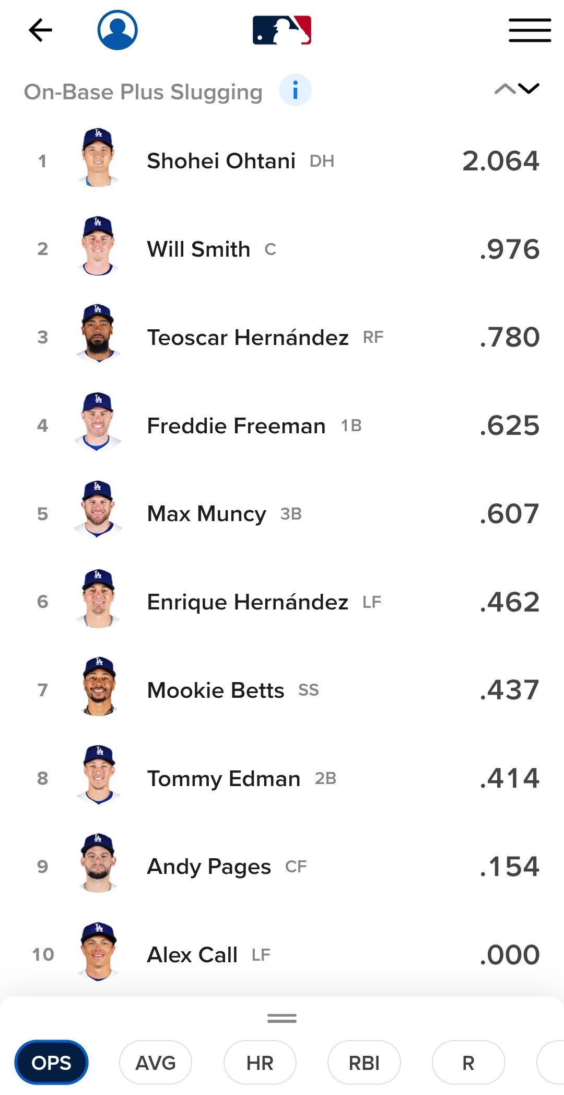Select the OPS stat filter
564x1095 pixels.
coord(51,1063)
